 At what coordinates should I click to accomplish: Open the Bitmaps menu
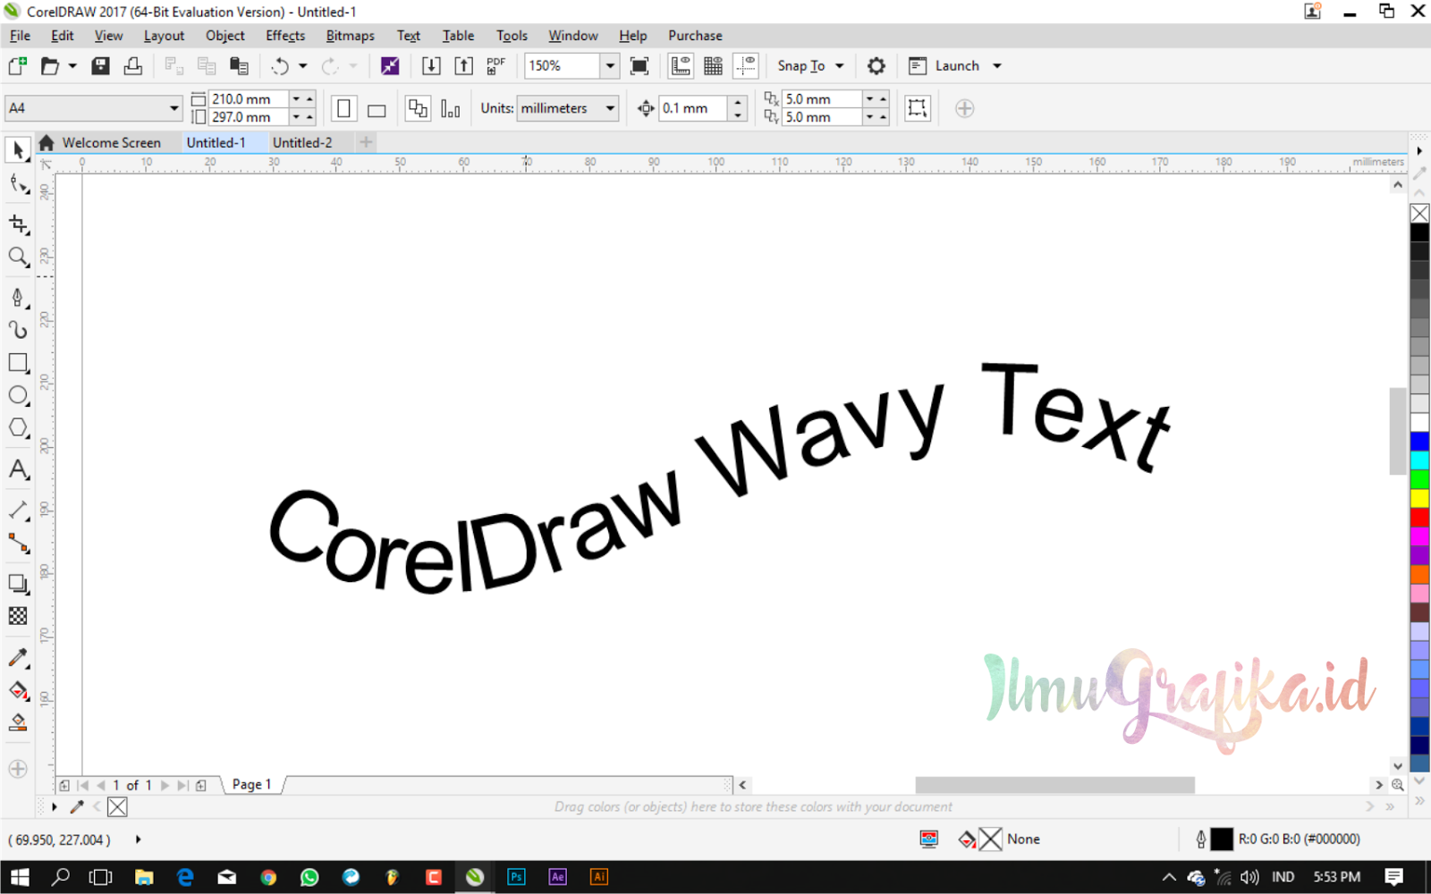click(x=349, y=36)
